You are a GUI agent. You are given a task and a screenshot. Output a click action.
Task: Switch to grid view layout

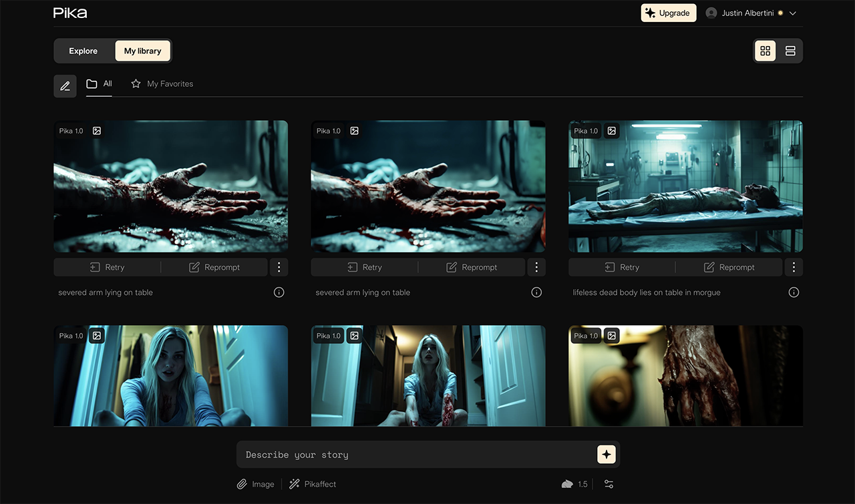[765, 51]
